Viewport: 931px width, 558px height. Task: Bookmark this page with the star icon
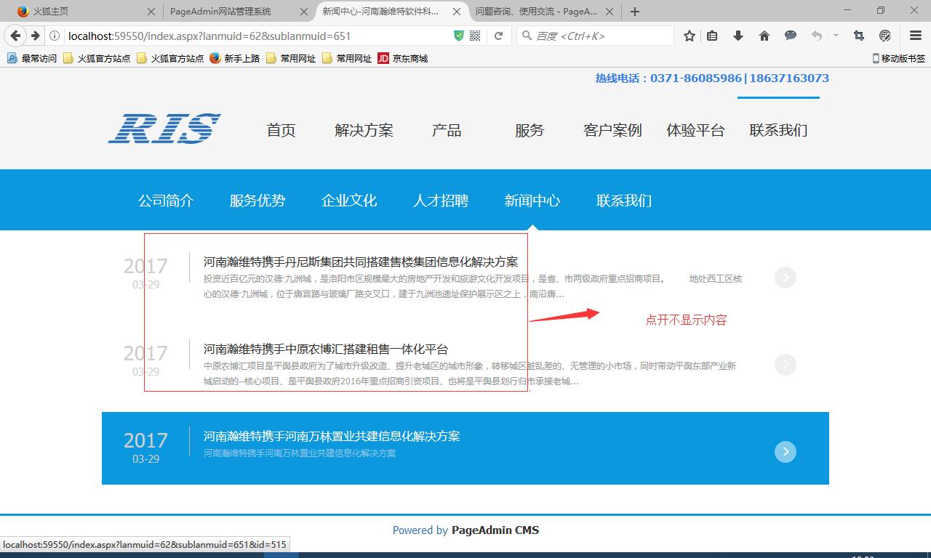coord(689,36)
